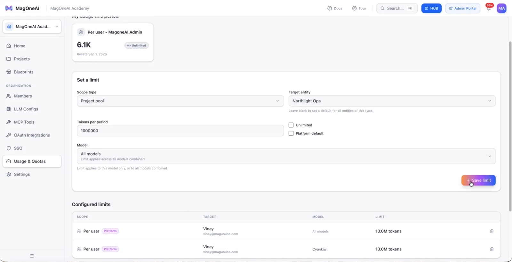Open the SSO settings page
The width and height of the screenshot is (512, 262).
(32, 148)
